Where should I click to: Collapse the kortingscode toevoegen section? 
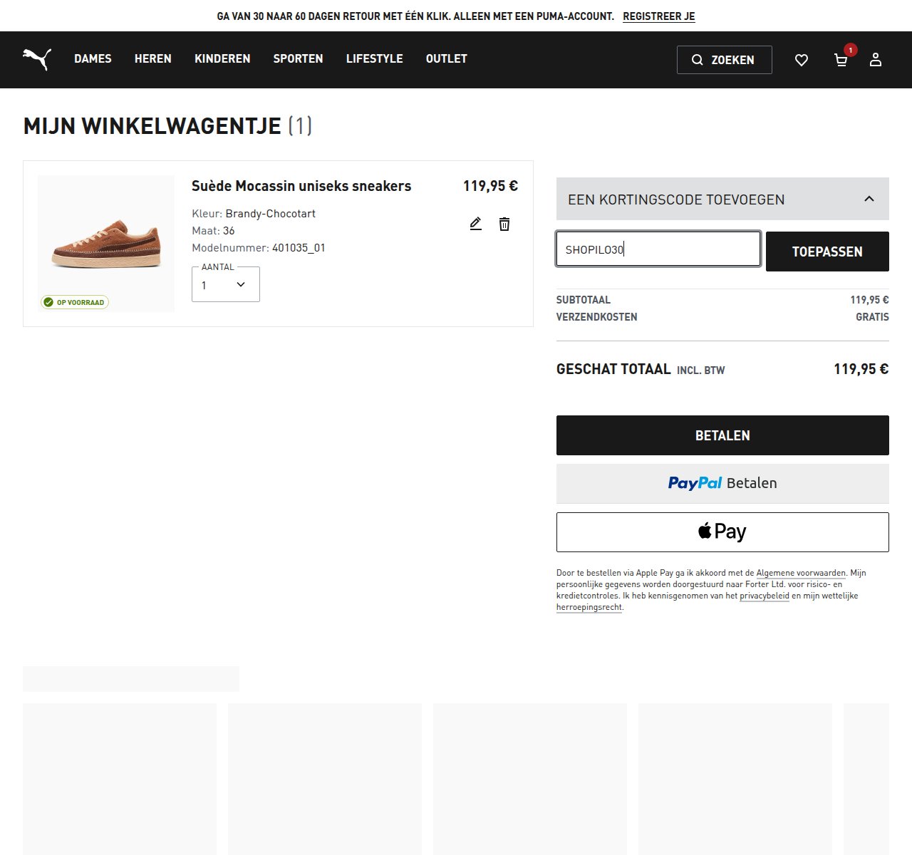pyautogui.click(x=722, y=199)
